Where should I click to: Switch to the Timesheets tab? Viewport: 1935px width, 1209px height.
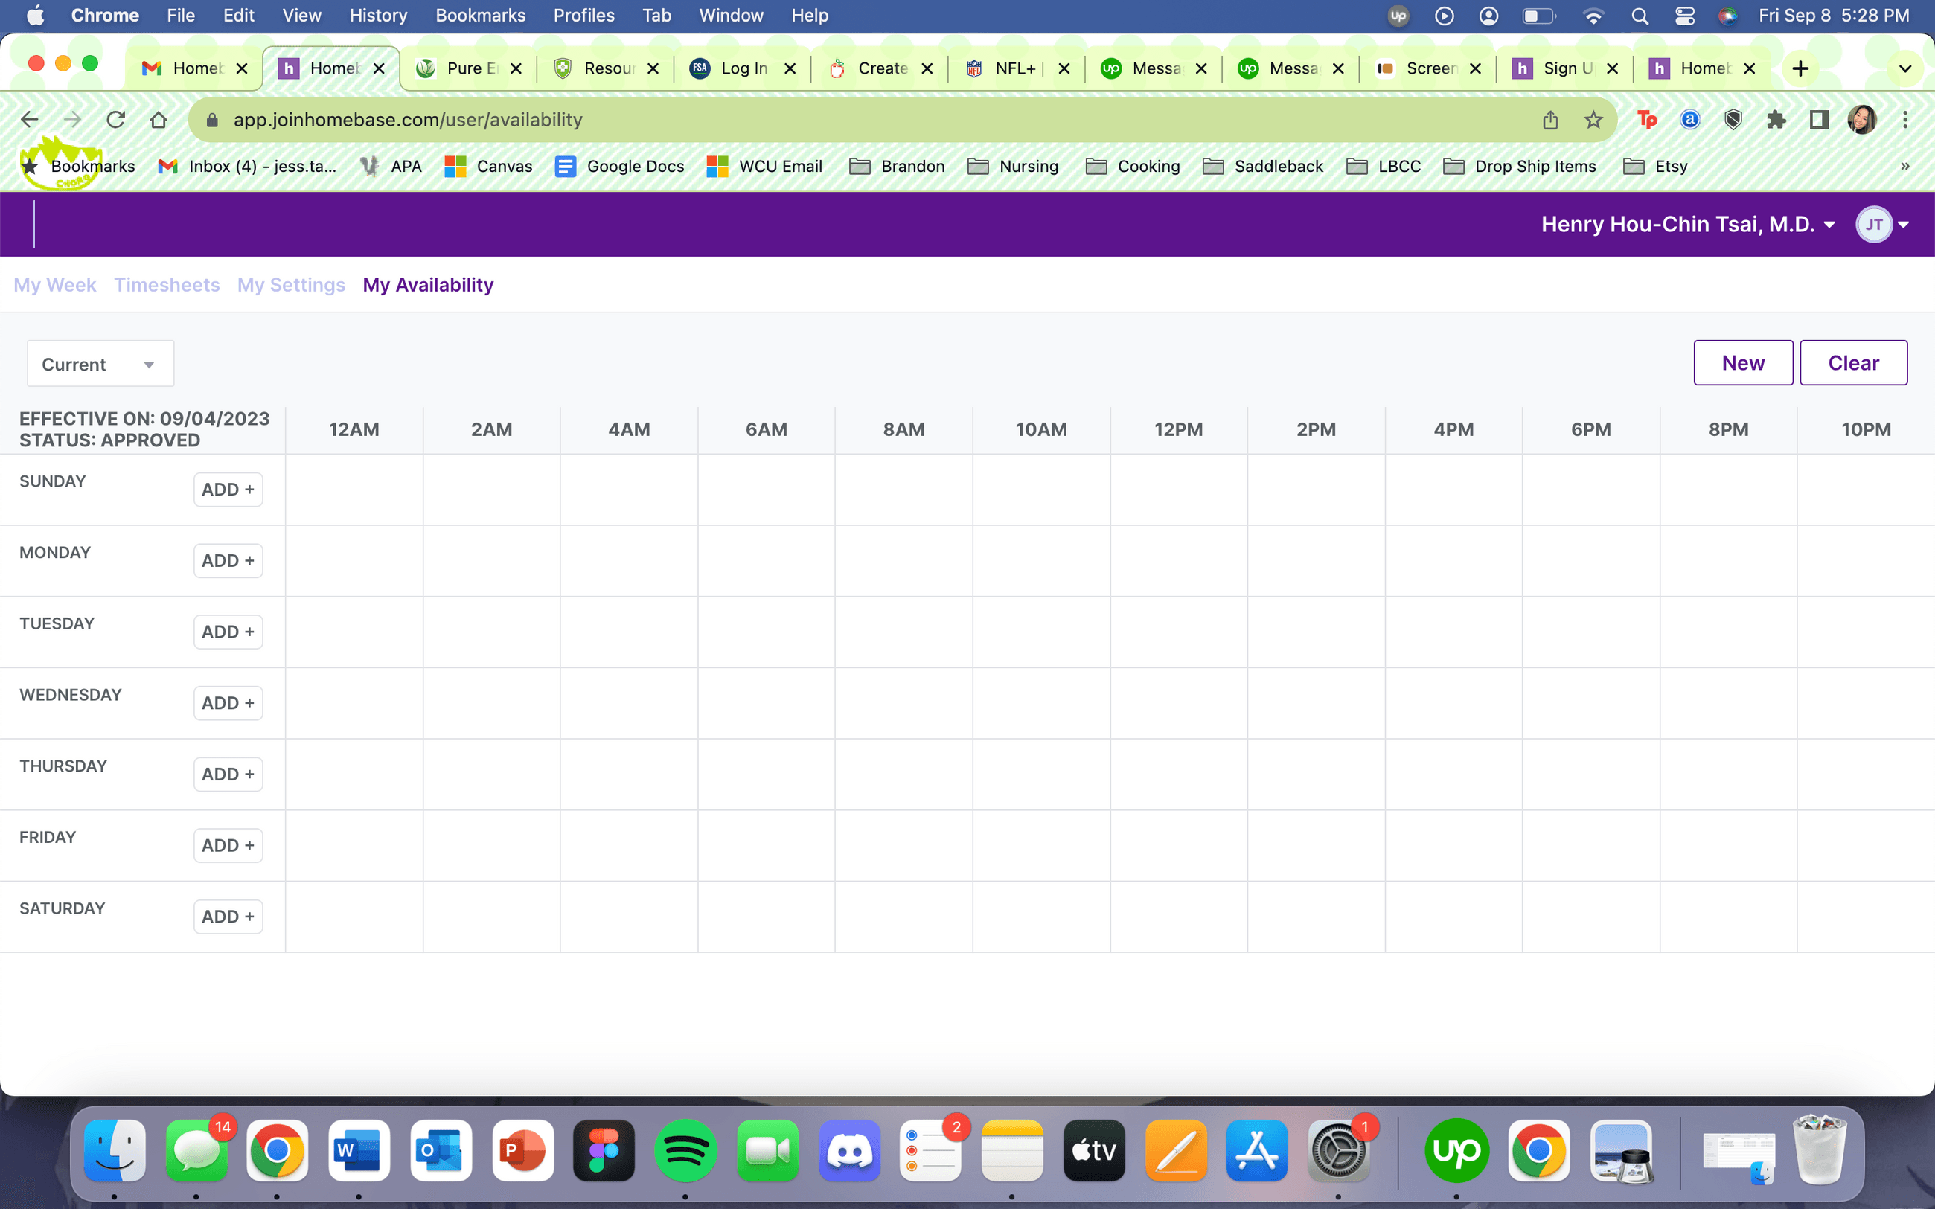point(166,286)
